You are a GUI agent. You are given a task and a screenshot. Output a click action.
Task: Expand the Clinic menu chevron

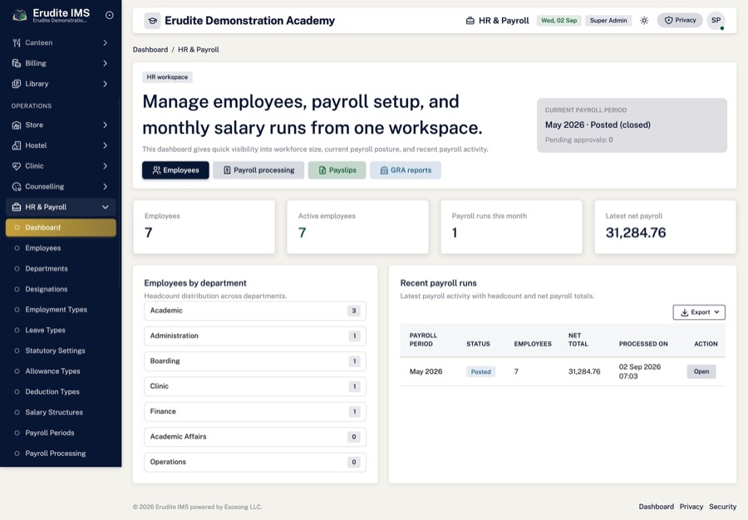(x=105, y=166)
